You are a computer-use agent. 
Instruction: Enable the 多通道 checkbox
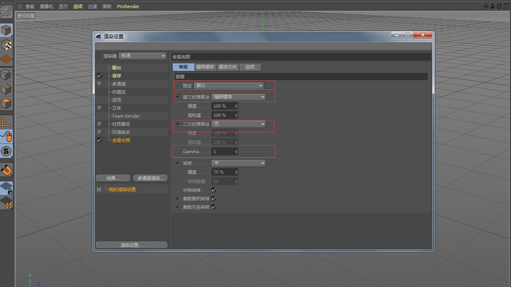[x=99, y=84]
